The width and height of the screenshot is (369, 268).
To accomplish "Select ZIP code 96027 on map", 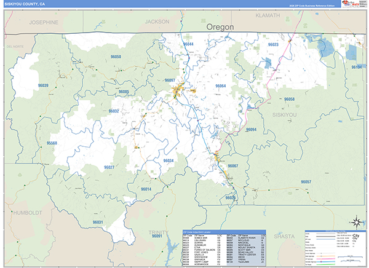I will 109,167.
